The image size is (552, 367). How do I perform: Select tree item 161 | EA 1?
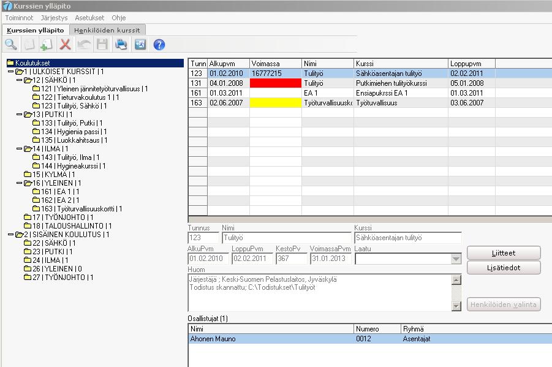(x=60, y=192)
